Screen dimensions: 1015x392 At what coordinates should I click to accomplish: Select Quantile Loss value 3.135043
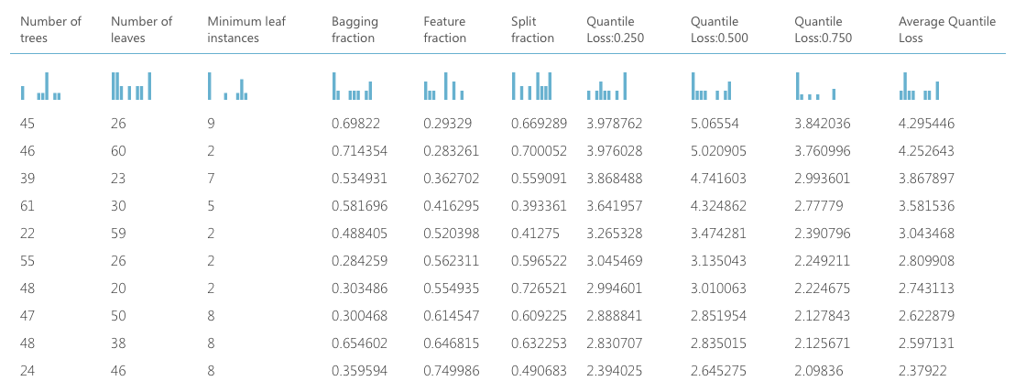pos(718,261)
